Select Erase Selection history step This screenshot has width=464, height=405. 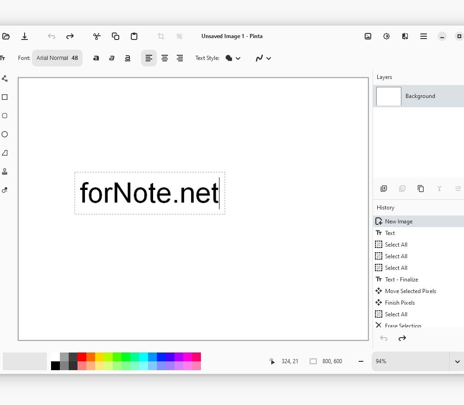[419, 325]
